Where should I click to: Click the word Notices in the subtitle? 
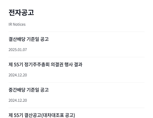[19, 24]
